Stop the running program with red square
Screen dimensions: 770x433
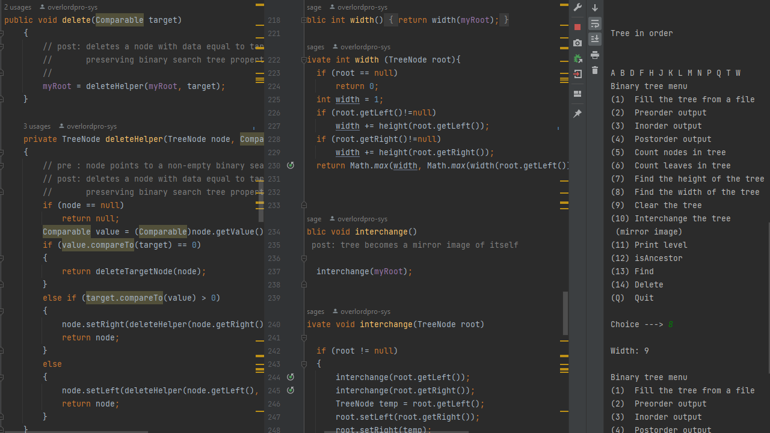(x=577, y=27)
